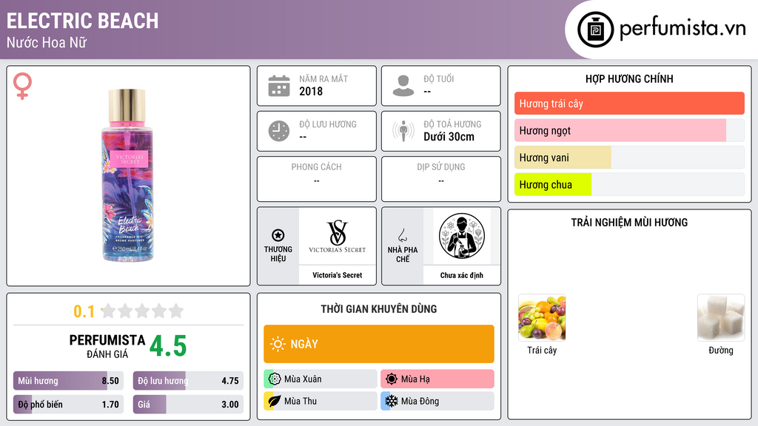Viewport: 758px width, 426px height.
Task: Click the sillage radiating-person icon for Độ toả hương
Action: click(403, 131)
